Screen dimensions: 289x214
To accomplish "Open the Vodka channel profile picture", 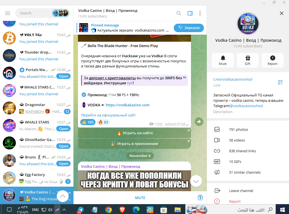I will pyautogui.click(x=248, y=24).
